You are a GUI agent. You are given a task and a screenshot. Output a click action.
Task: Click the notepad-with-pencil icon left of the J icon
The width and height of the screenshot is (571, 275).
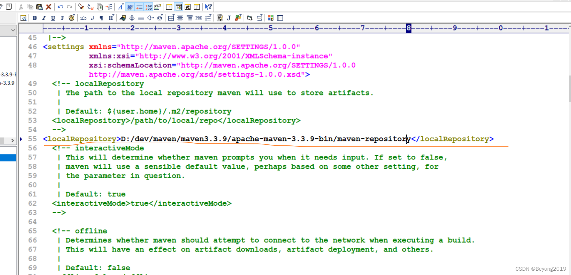[220, 18]
